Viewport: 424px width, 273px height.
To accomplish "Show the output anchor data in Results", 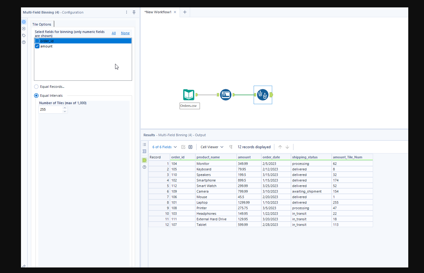I will pos(144,160).
